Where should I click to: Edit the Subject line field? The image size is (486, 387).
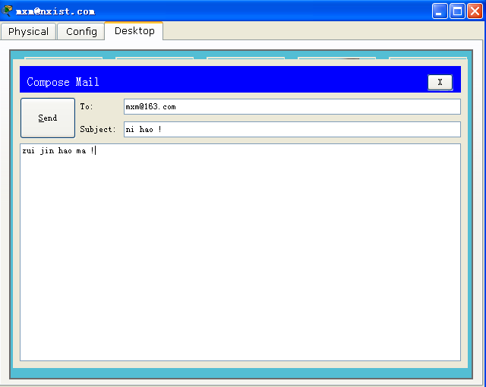coord(292,130)
